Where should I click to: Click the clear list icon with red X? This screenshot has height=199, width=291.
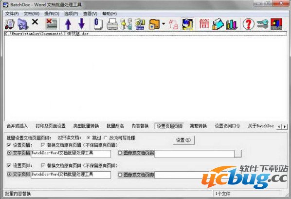[52, 24]
